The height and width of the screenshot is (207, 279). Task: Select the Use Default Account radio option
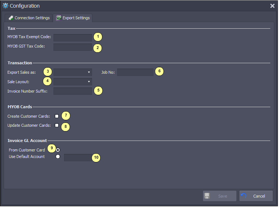[x=58, y=157]
